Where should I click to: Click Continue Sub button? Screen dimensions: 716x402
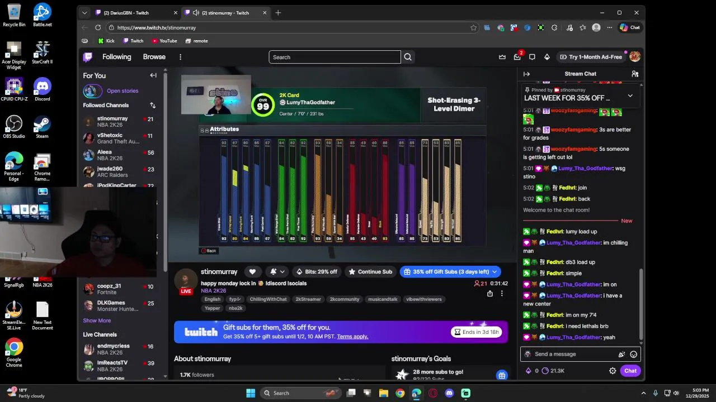coord(370,272)
